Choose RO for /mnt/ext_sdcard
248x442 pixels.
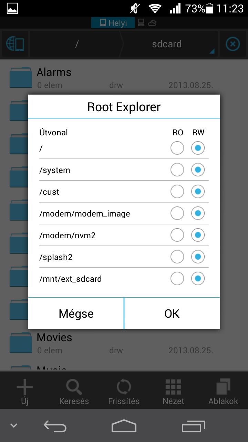177,279
